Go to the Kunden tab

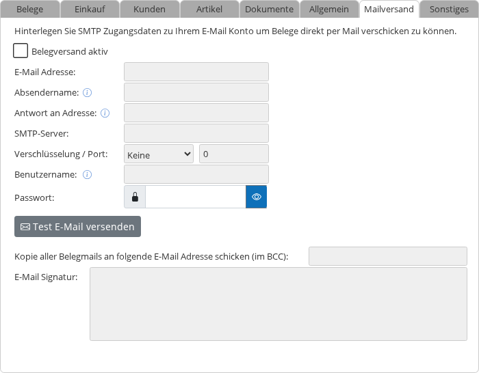pos(149,10)
